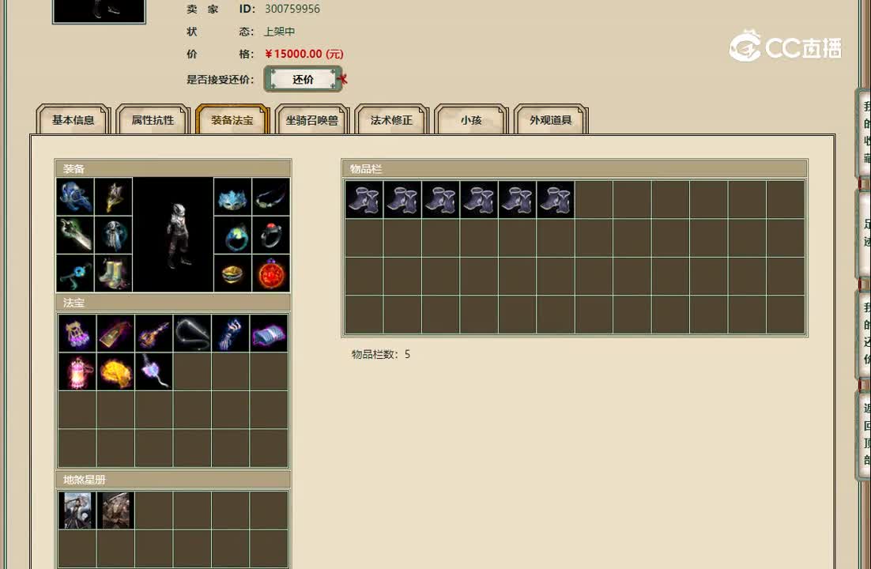Click the dark necklace equipment icon
Viewport: 871px width, 569px height.
[x=271, y=197]
